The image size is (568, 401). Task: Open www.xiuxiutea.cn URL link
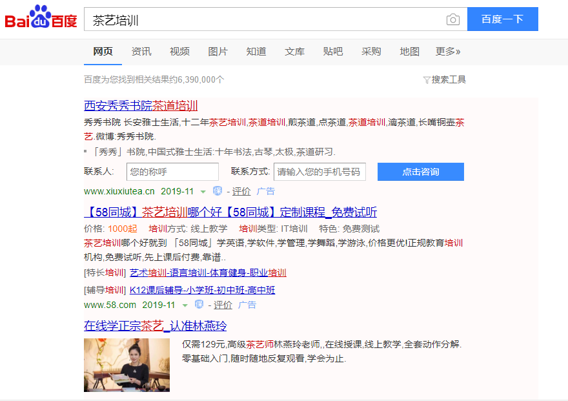(119, 191)
